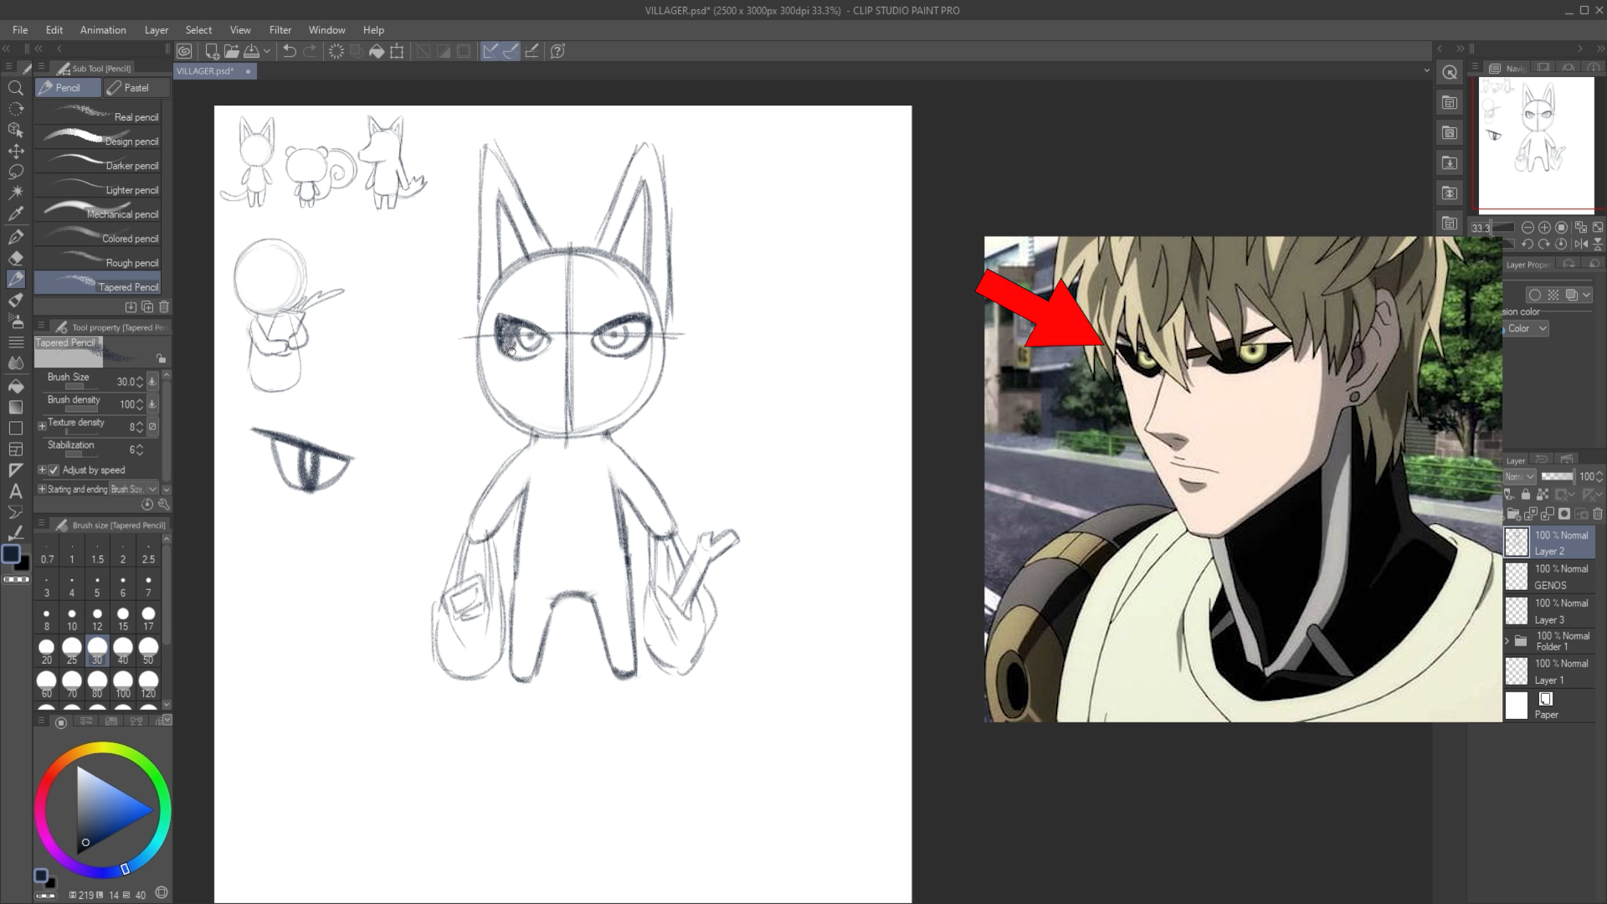Click the Clear selection sparkle icon

pyautogui.click(x=336, y=51)
